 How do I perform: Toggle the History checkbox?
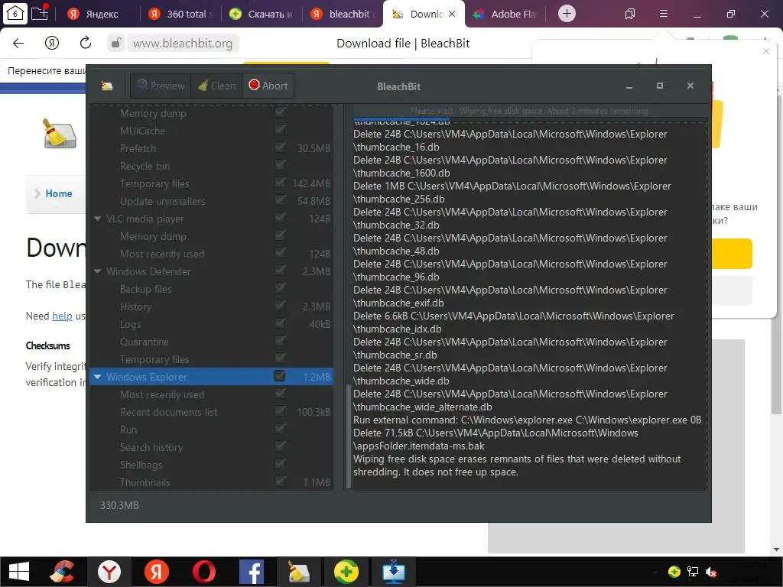coord(280,306)
